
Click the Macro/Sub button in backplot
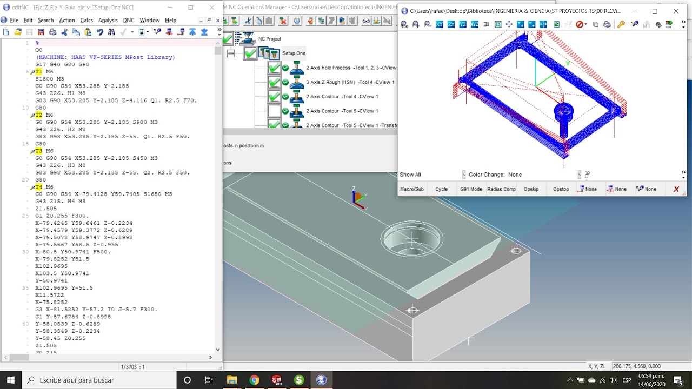(412, 189)
